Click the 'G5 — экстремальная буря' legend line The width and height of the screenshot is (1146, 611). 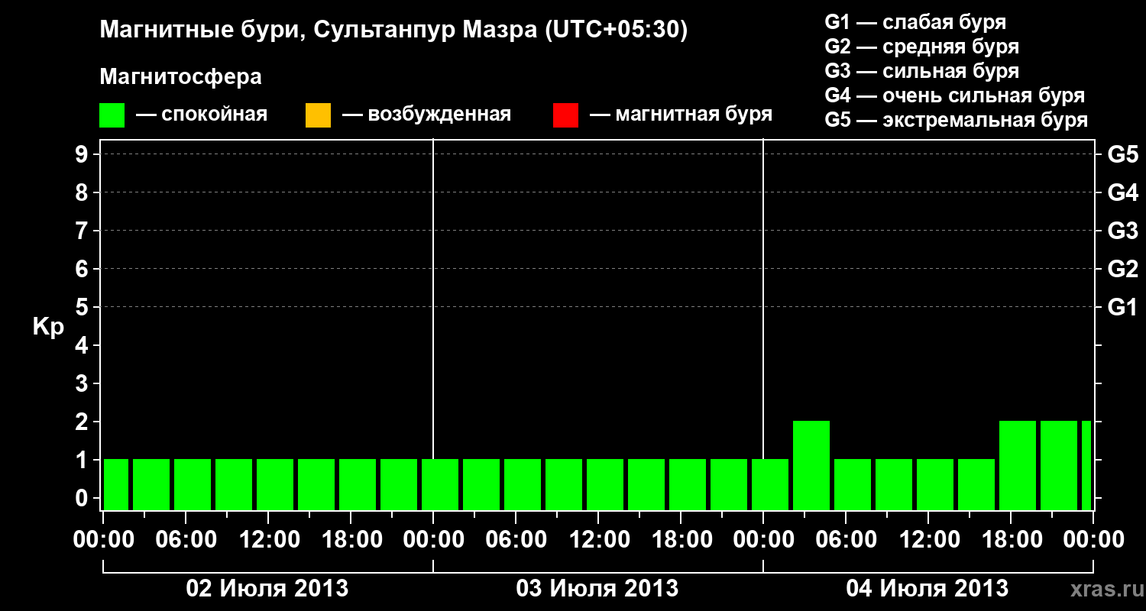pyautogui.click(x=957, y=120)
